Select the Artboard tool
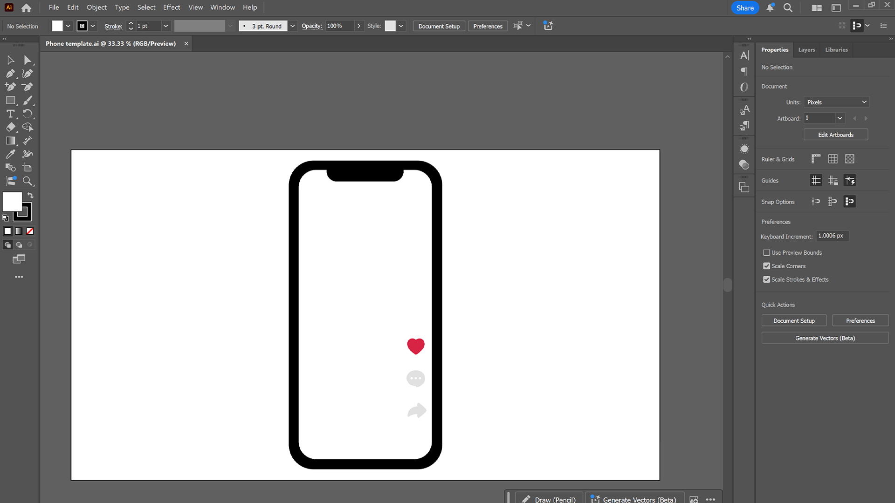Image resolution: width=895 pixels, height=503 pixels. pyautogui.click(x=28, y=168)
